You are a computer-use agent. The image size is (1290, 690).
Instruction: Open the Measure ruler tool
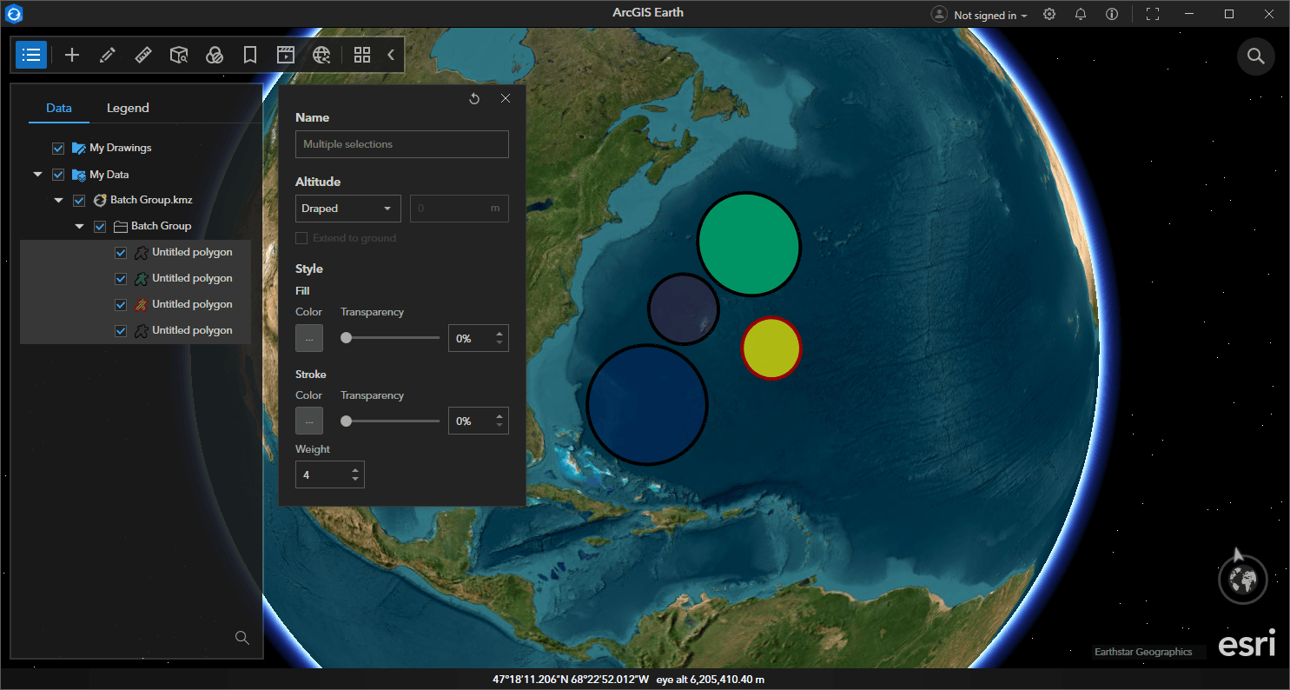143,55
